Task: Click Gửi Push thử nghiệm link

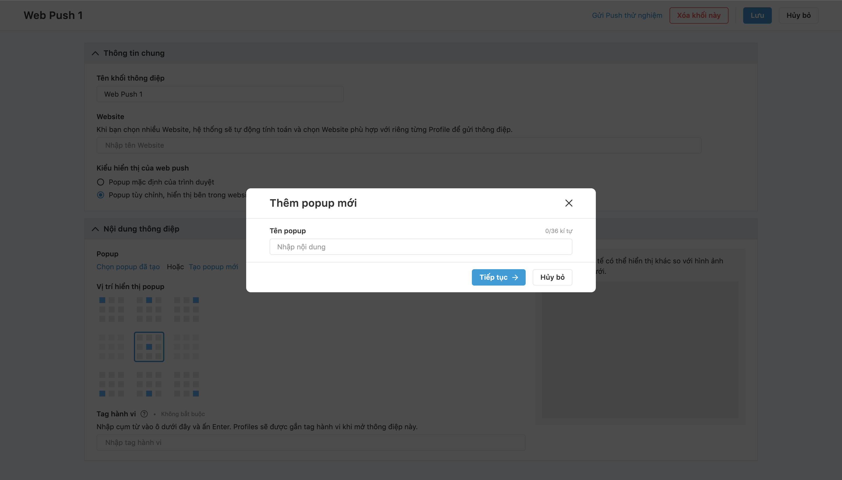Action: (x=627, y=15)
